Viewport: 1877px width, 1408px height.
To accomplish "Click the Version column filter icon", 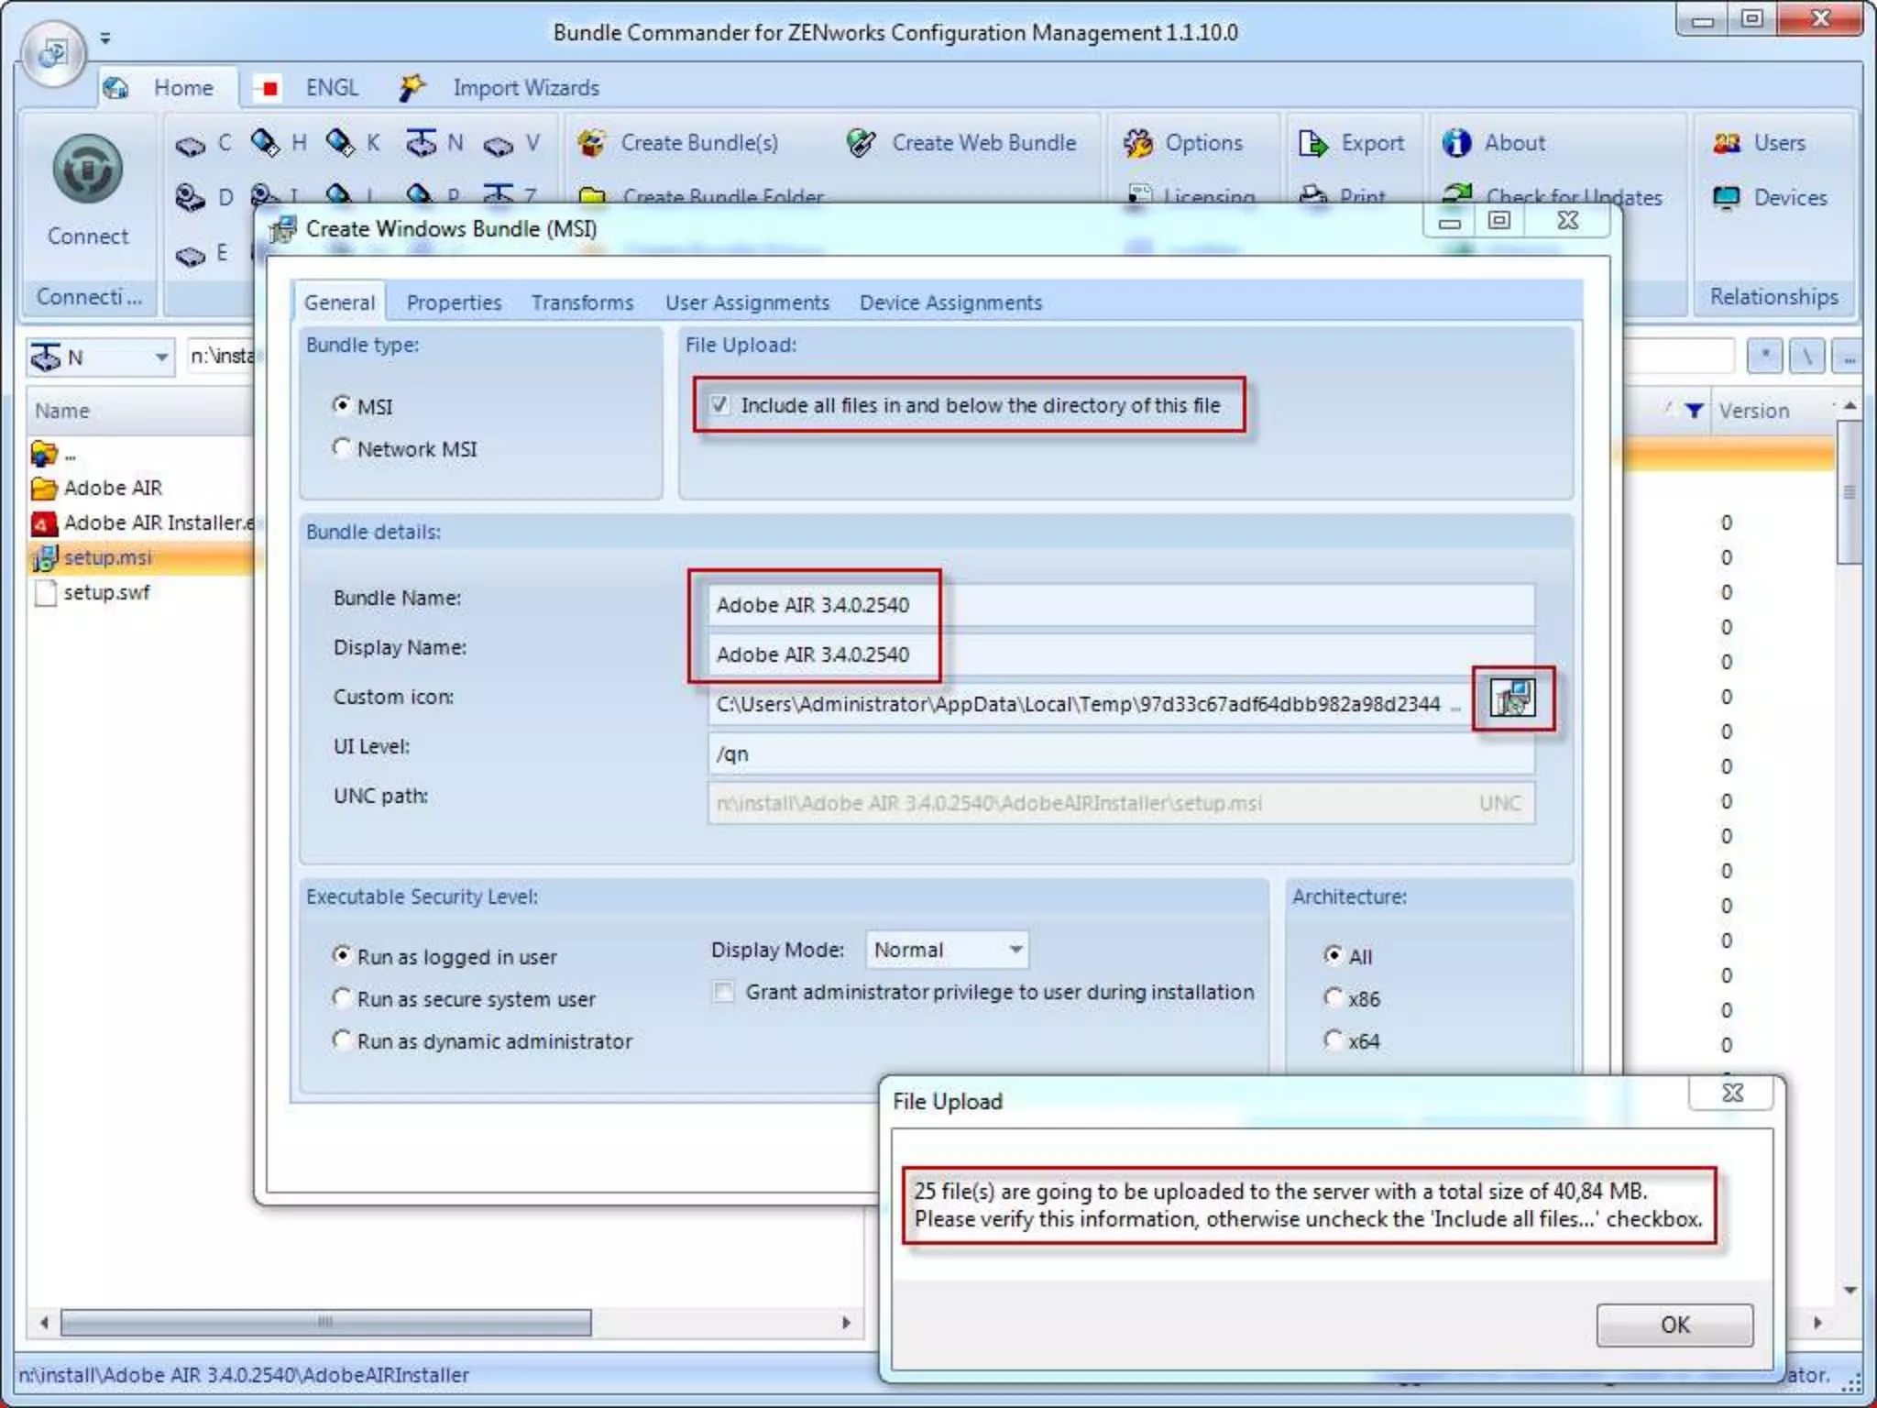I will click(x=1694, y=411).
